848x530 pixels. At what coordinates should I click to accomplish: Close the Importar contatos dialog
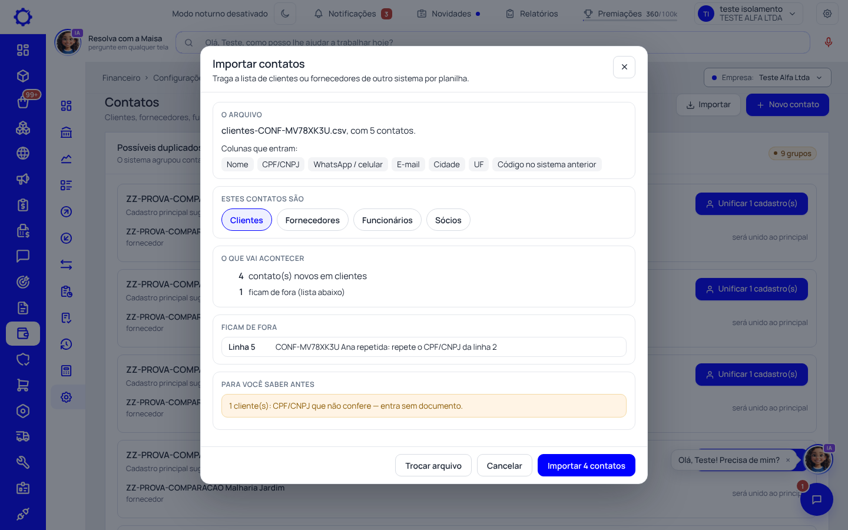coord(624,67)
